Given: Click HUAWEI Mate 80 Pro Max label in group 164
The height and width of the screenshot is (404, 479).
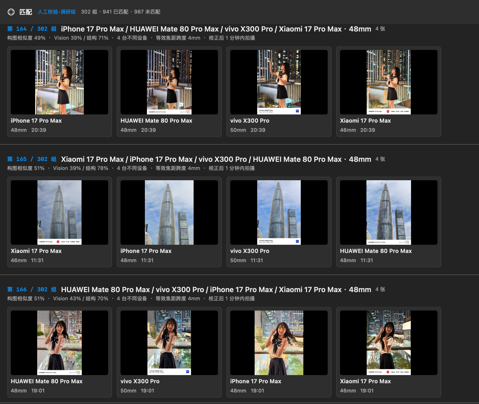Looking at the screenshot, I should click(156, 121).
